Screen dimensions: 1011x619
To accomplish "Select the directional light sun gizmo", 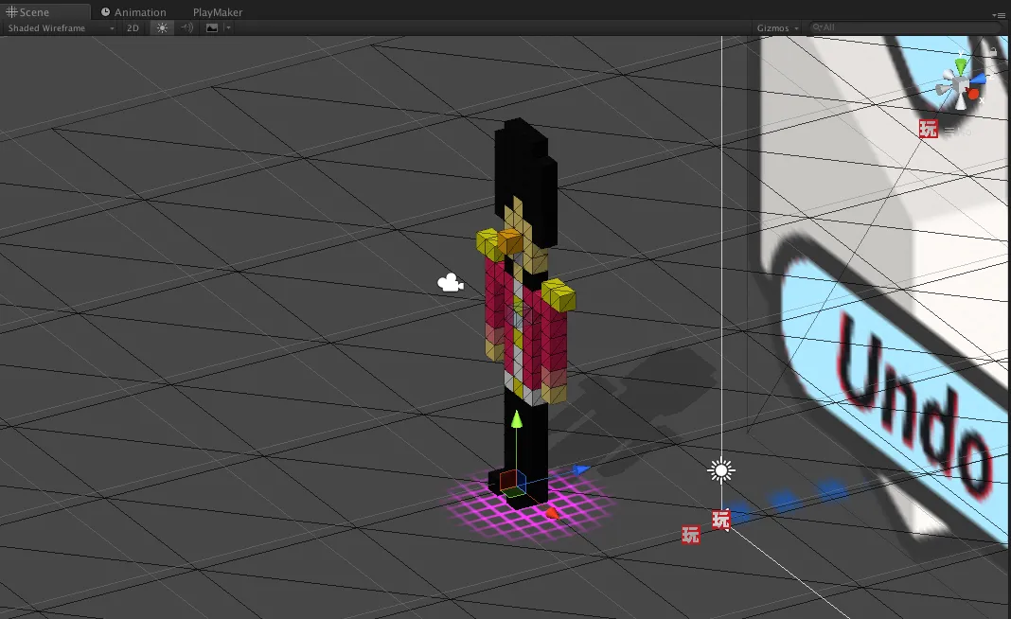I will [720, 470].
